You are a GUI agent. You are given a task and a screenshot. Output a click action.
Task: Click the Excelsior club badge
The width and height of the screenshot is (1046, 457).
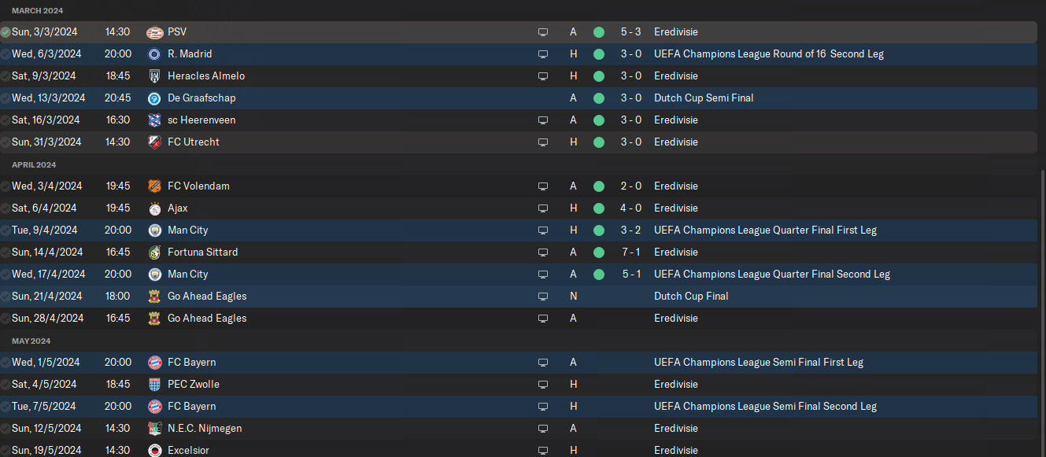click(154, 451)
